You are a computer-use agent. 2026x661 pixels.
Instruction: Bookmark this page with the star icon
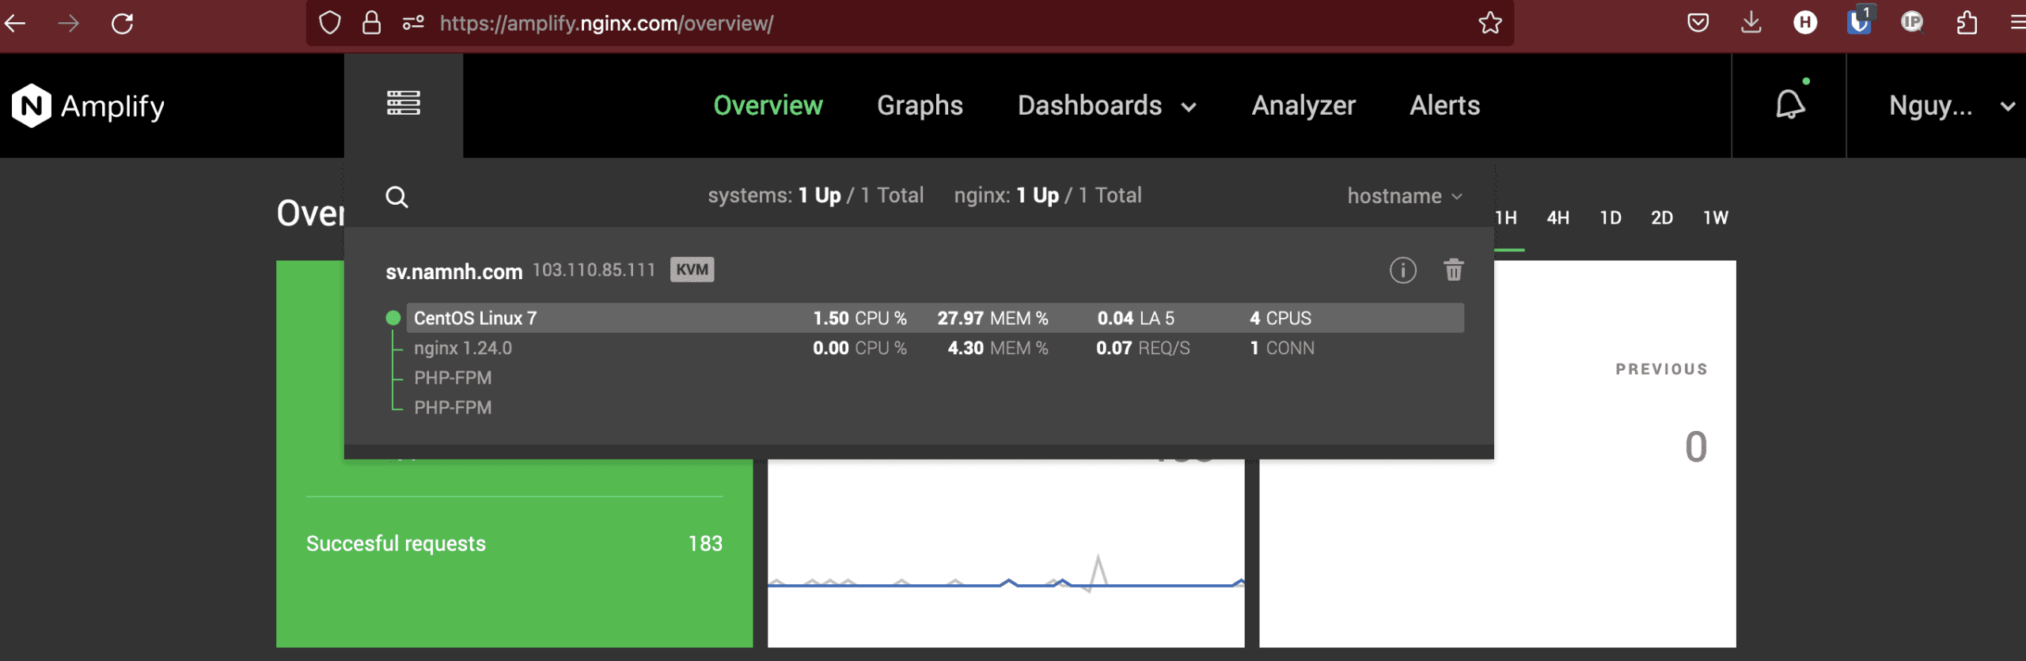click(x=1489, y=24)
